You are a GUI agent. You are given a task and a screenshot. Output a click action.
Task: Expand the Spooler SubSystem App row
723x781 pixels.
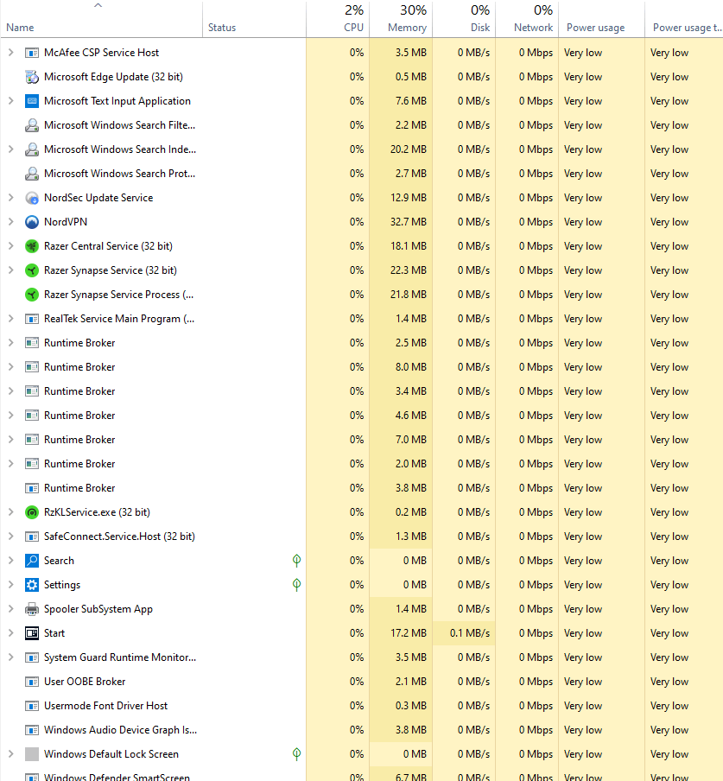tap(11, 609)
